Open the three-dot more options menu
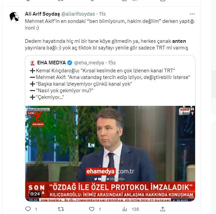Image resolution: width=216 pixels, height=214 pixels. pyautogui.click(x=192, y=14)
